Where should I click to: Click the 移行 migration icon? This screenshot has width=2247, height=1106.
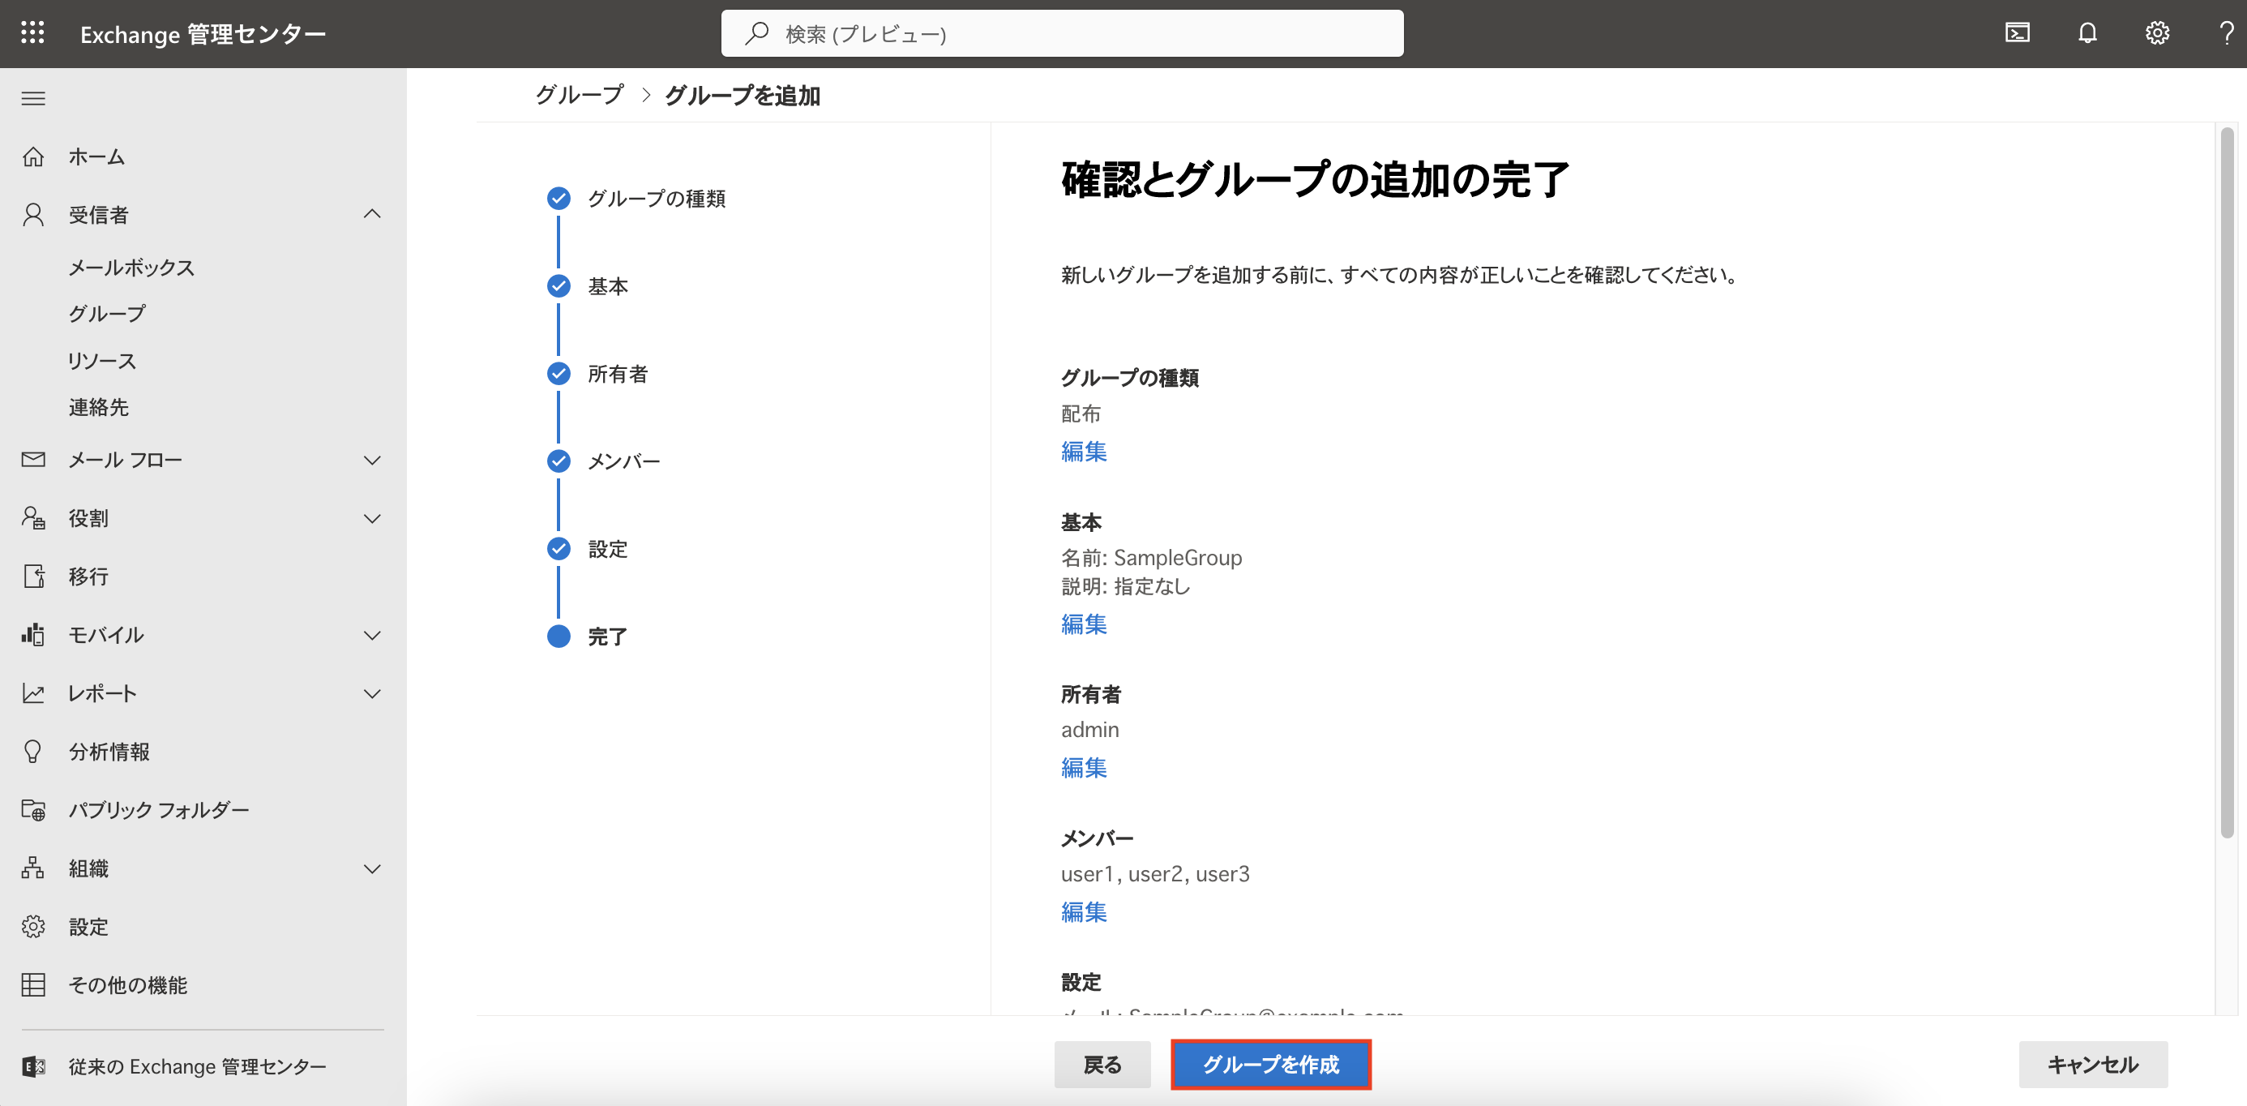(x=33, y=576)
